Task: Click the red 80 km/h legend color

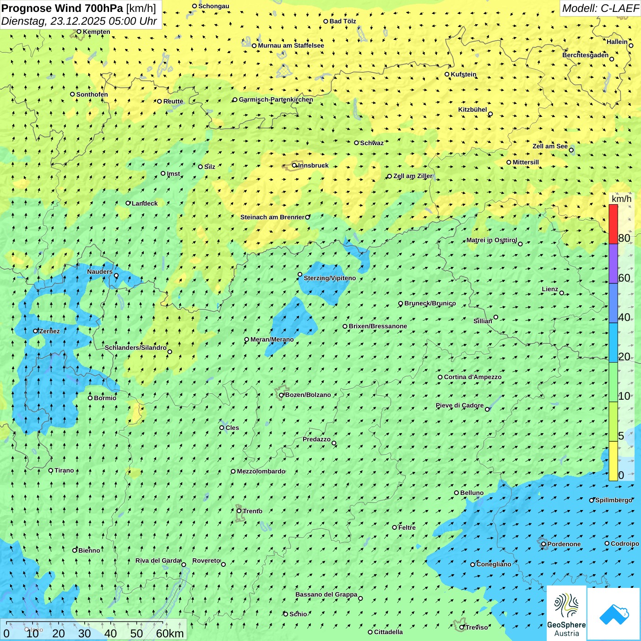Action: tap(613, 224)
